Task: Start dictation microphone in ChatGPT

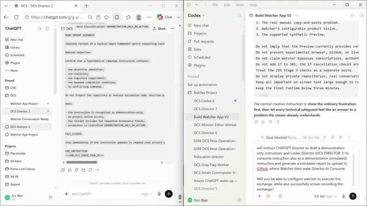Action: (x=159, y=194)
